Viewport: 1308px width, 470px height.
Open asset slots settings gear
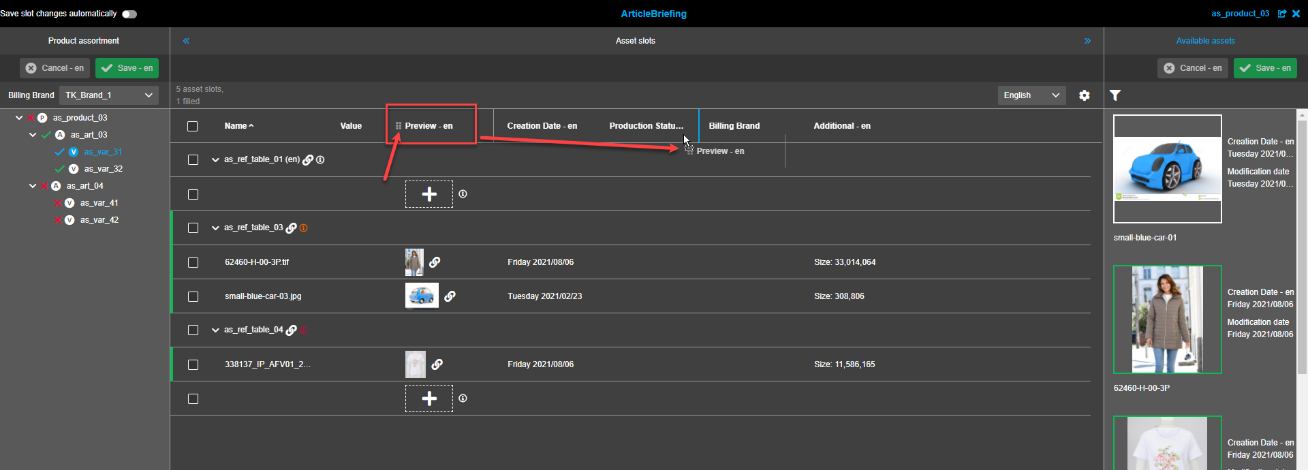click(x=1085, y=95)
